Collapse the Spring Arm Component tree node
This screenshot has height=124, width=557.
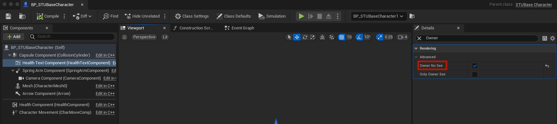[13, 71]
